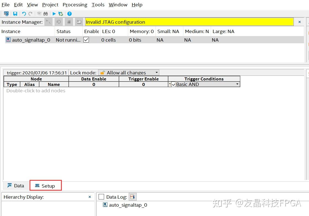Close the Hierarchy Display panel
This screenshot has width=309, height=216.
[x=89, y=197]
